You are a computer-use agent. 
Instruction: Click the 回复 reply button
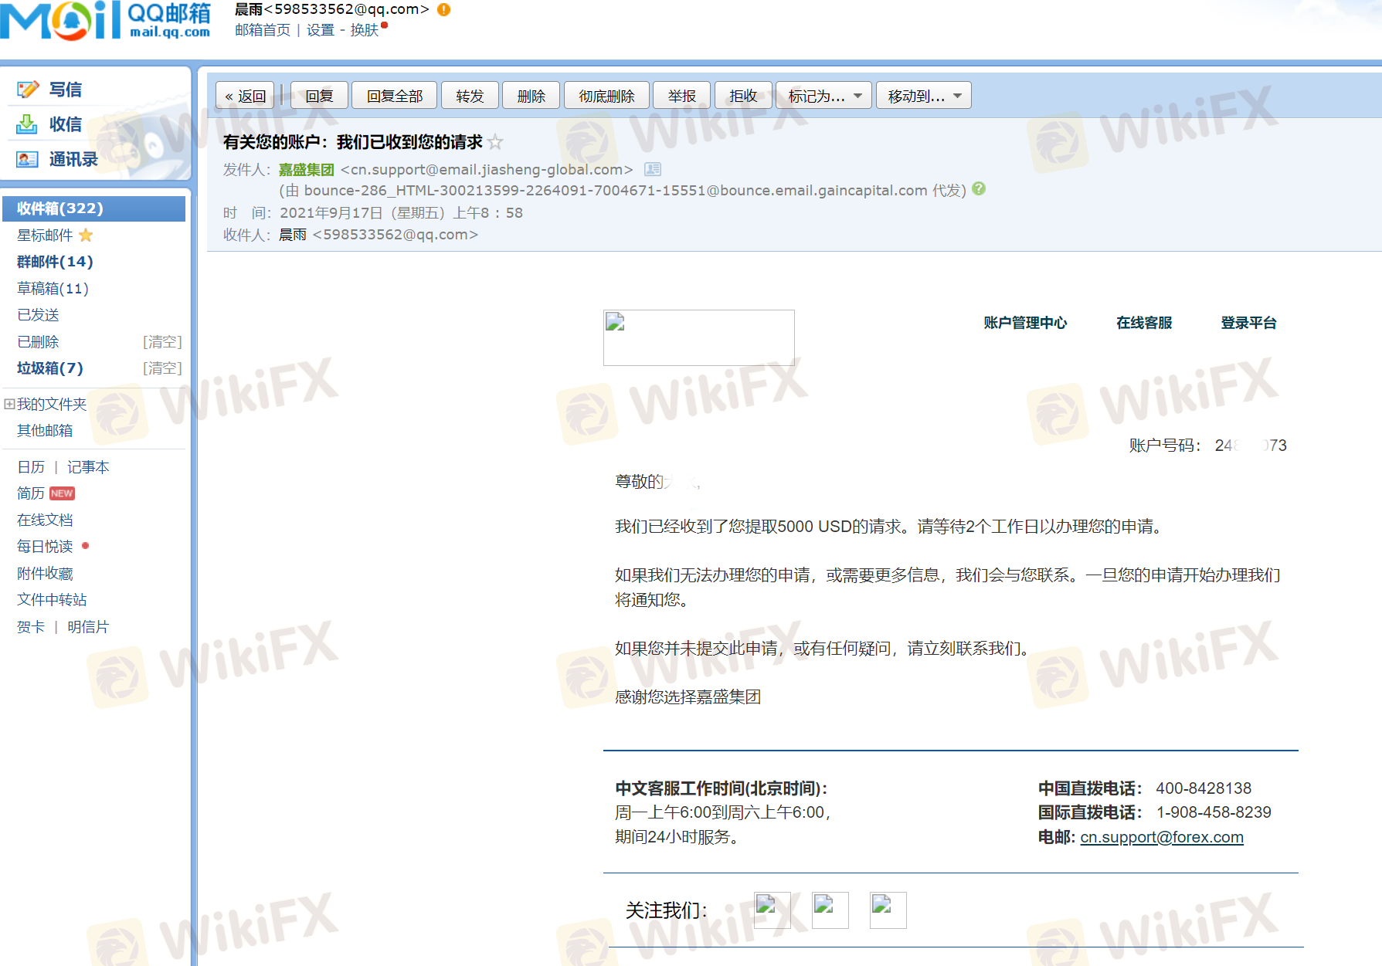pyautogui.click(x=319, y=96)
